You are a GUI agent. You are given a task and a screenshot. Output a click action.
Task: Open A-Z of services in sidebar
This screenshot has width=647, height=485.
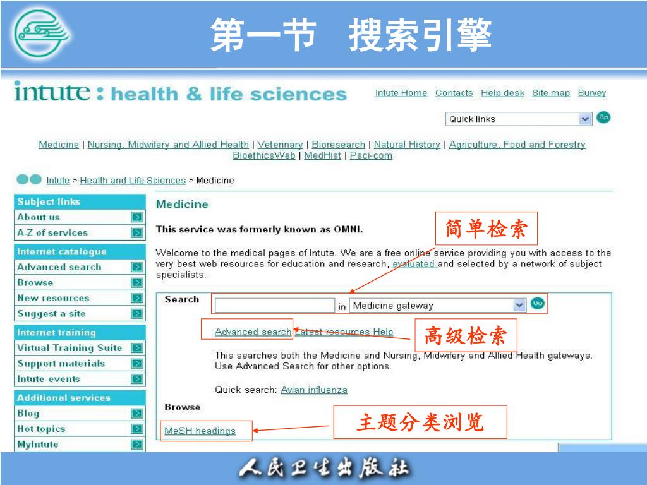tap(80, 233)
